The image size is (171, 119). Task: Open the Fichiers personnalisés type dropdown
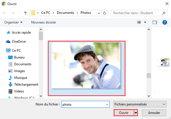click(140, 104)
